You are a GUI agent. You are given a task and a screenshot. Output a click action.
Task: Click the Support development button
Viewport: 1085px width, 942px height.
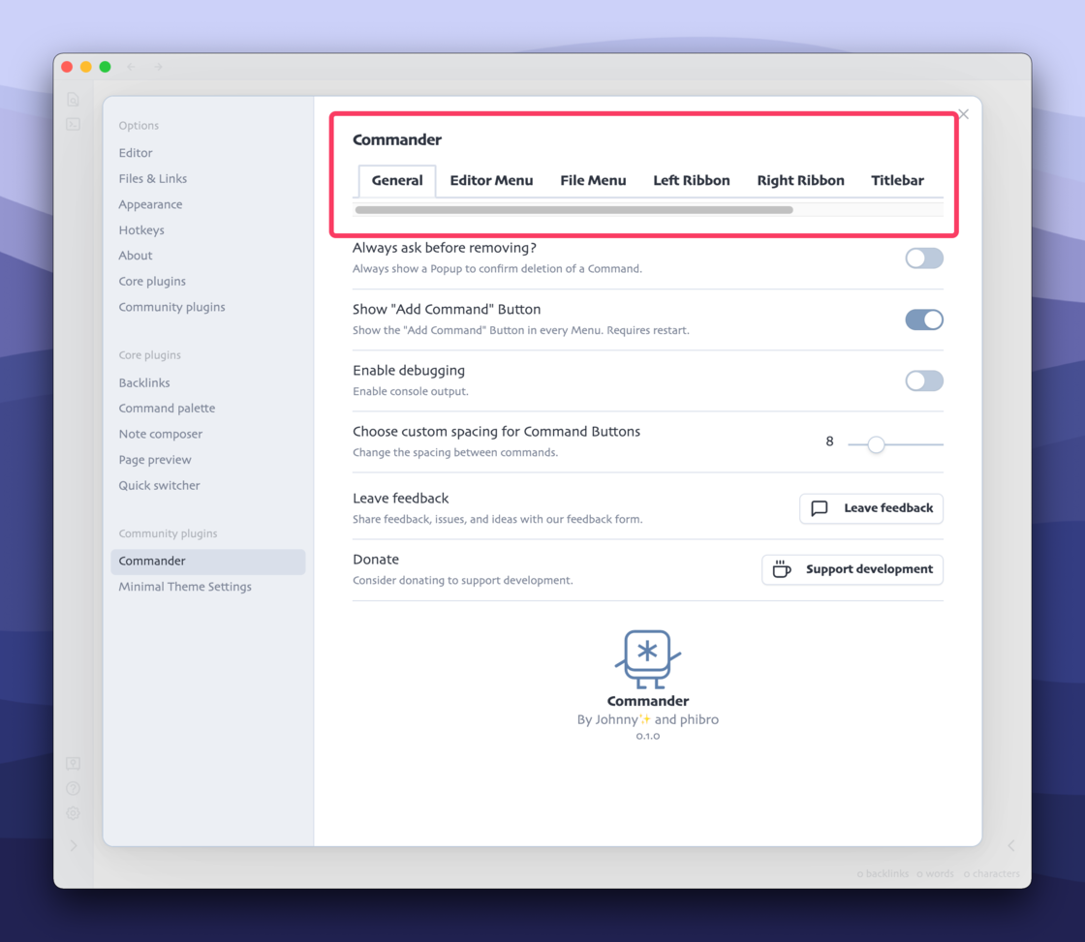tap(852, 569)
